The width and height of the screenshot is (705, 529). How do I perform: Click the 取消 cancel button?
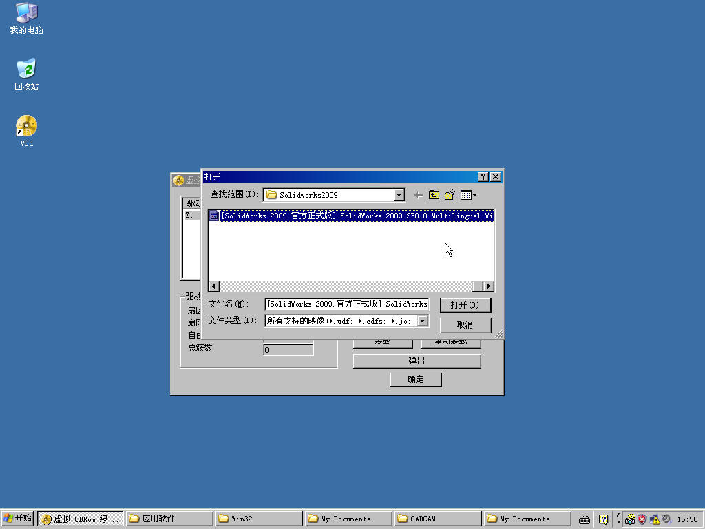465,325
